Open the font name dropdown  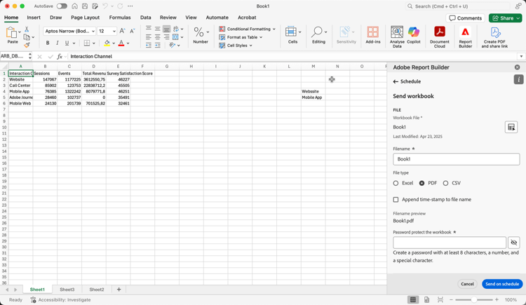point(93,32)
